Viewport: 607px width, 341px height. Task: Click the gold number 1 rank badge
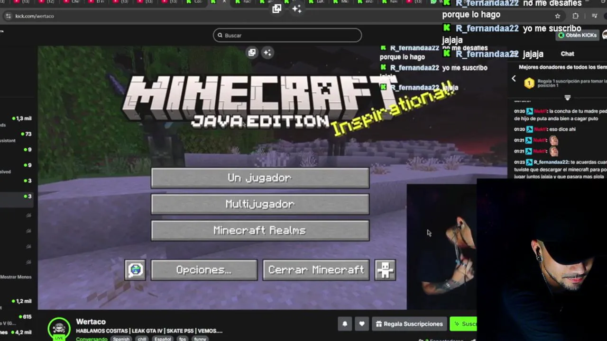529,83
